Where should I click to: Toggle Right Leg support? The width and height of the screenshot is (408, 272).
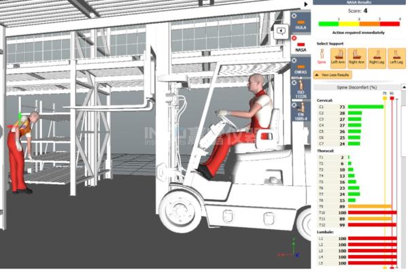tap(376, 56)
